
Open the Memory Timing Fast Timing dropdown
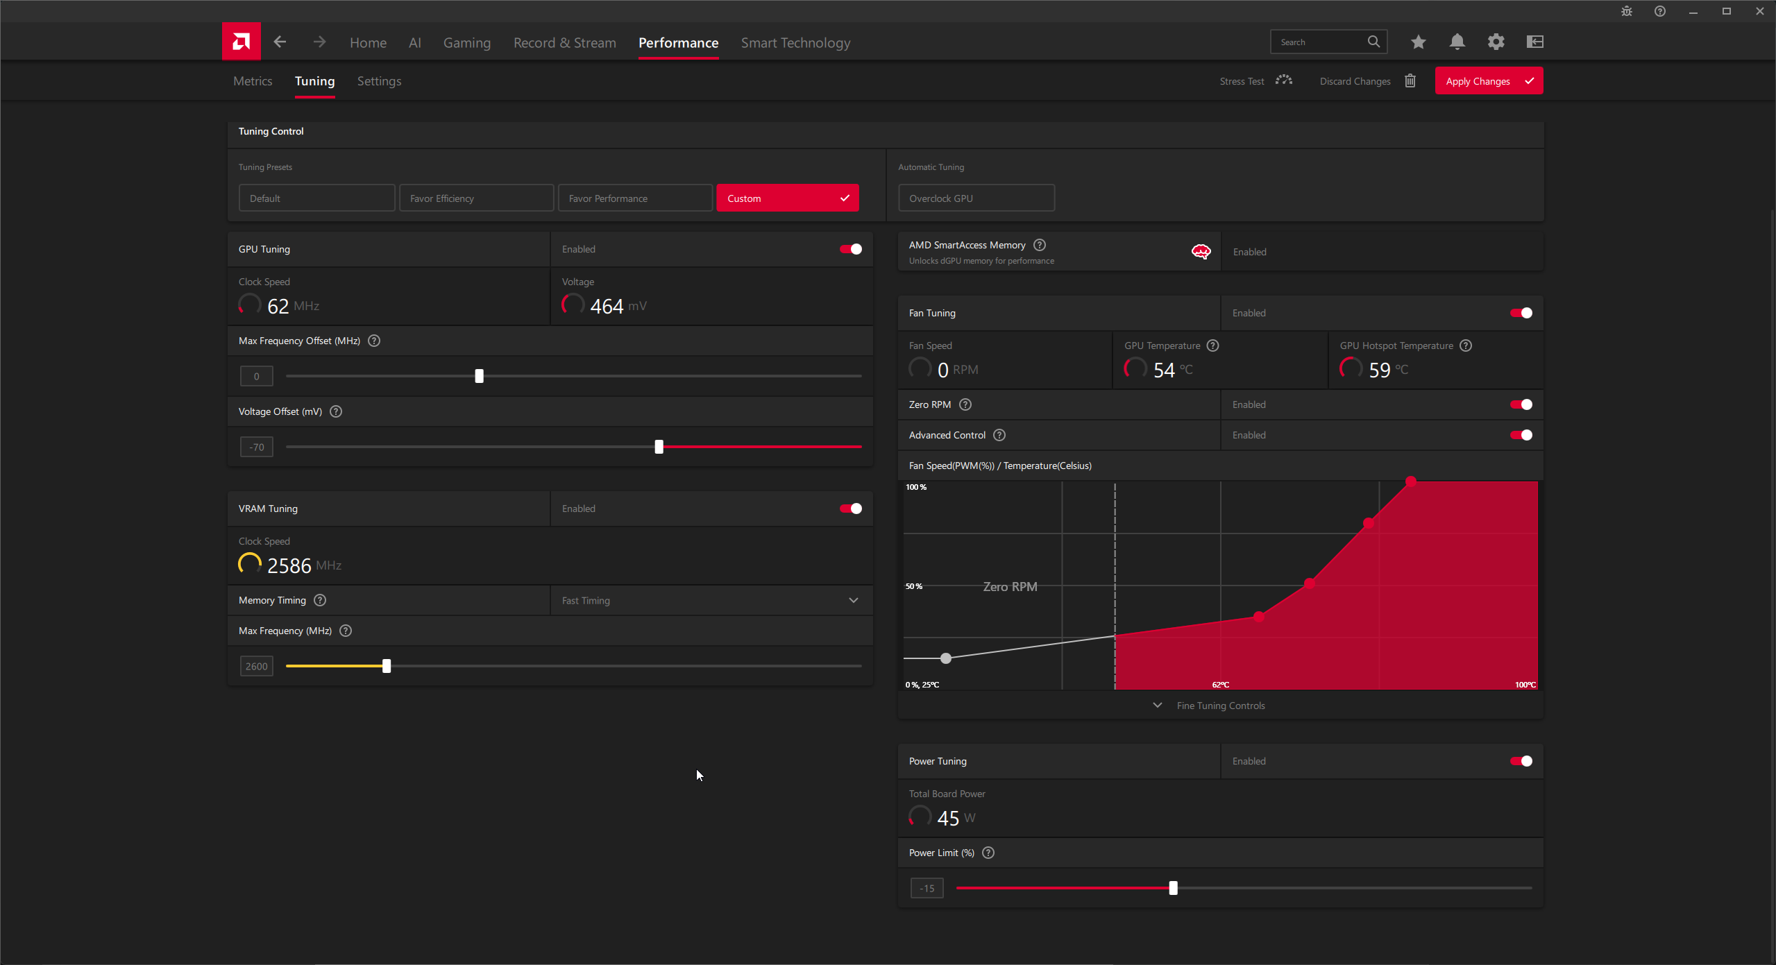point(711,600)
